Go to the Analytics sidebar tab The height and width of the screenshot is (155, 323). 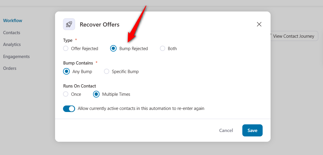[x=12, y=44]
